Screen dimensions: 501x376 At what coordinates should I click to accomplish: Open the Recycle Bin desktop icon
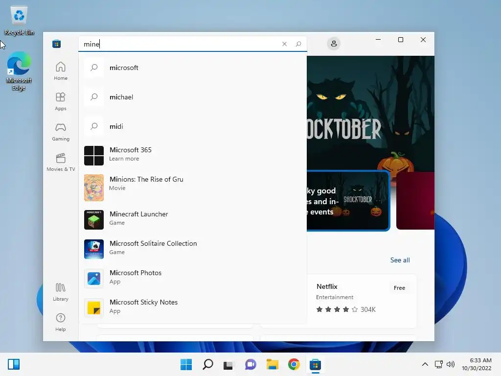[19, 20]
